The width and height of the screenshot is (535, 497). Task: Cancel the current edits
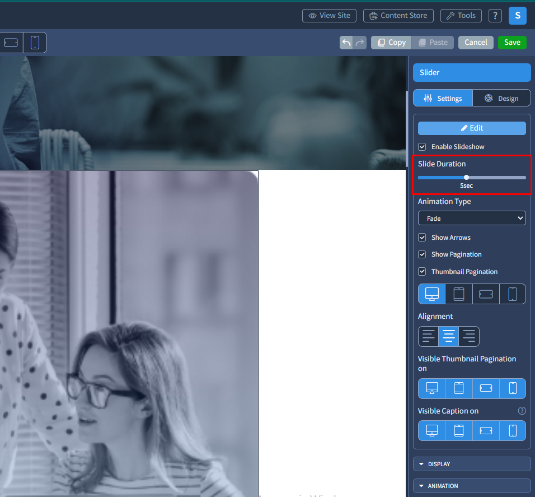pos(476,43)
